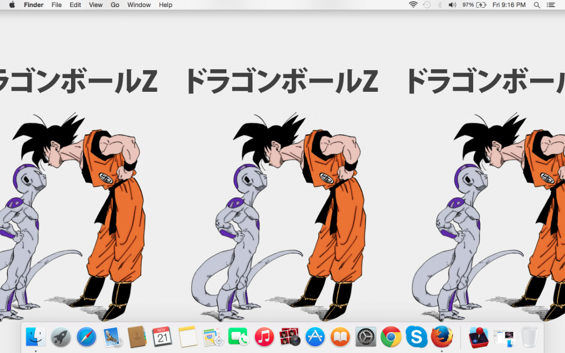Open the Trash in the dock
Viewport: 565px width, 353px height.
[x=529, y=337]
